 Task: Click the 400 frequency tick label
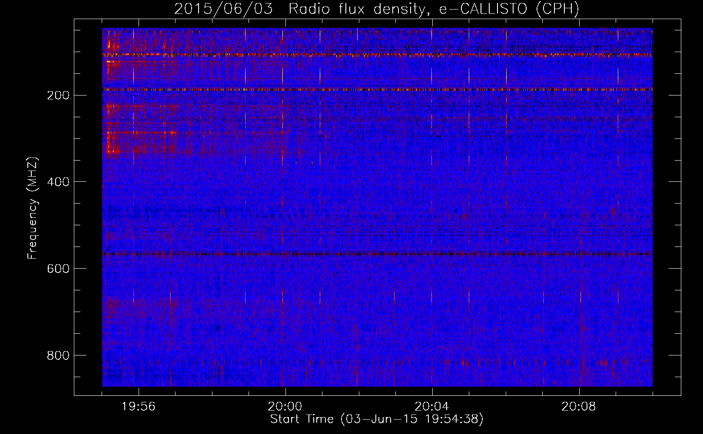pyautogui.click(x=58, y=182)
